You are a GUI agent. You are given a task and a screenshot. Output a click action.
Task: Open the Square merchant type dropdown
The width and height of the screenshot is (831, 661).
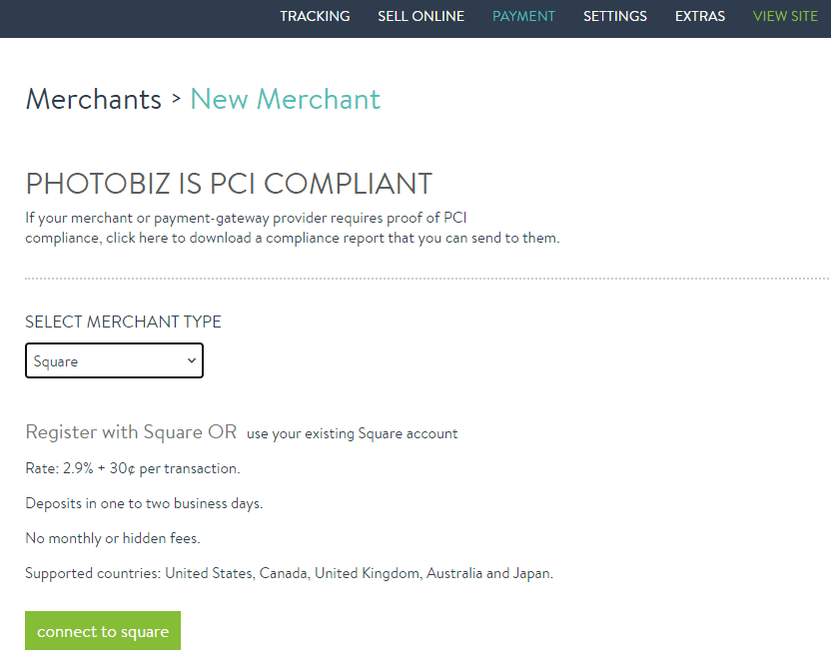[x=113, y=361]
